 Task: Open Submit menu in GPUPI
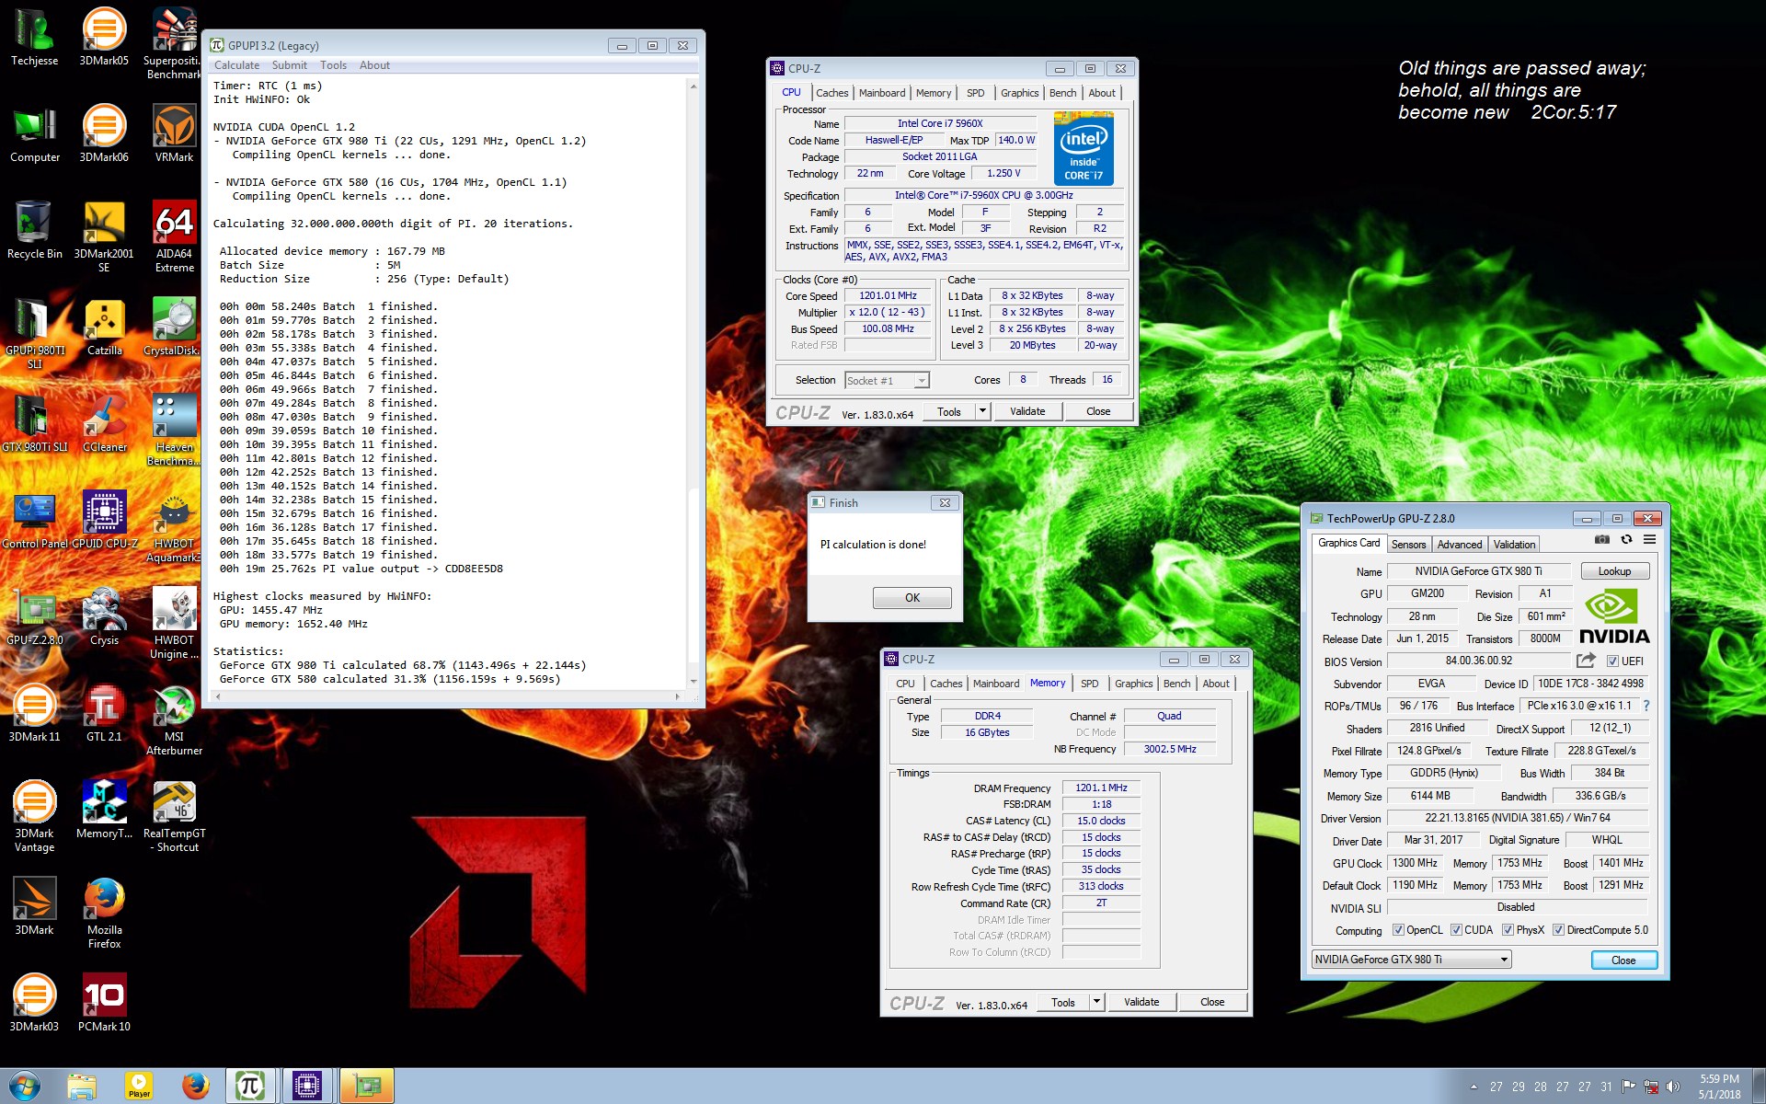coord(290,65)
